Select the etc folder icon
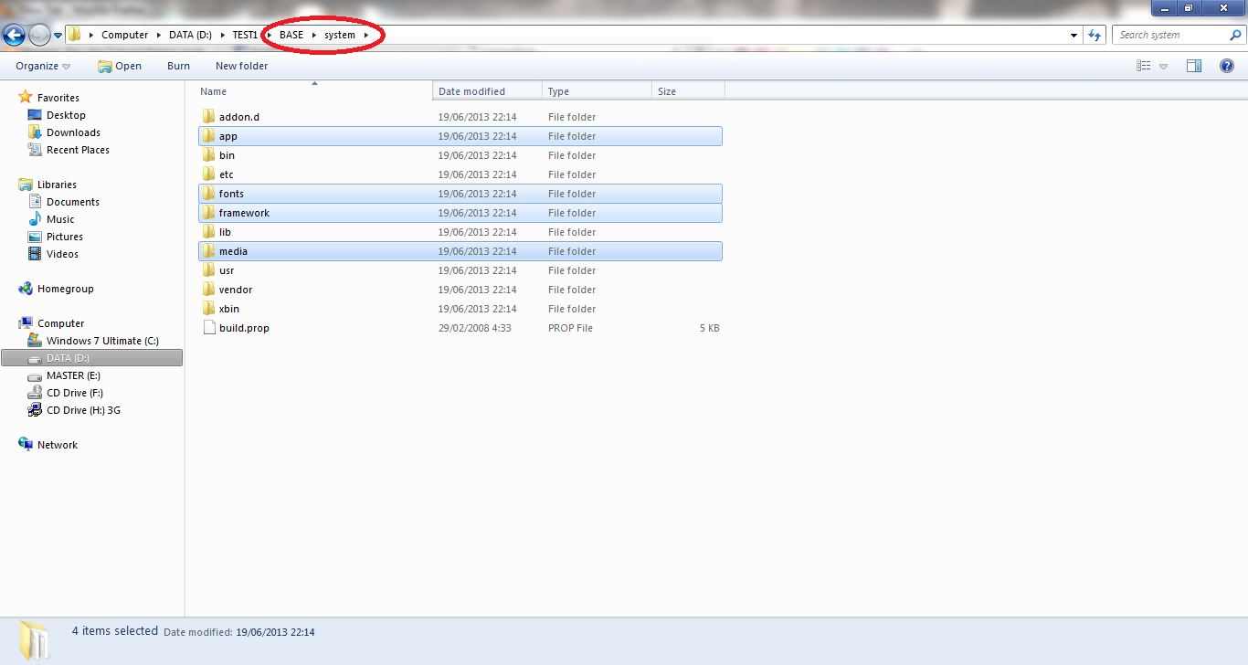Screen dimensions: 1248x665 (208, 174)
